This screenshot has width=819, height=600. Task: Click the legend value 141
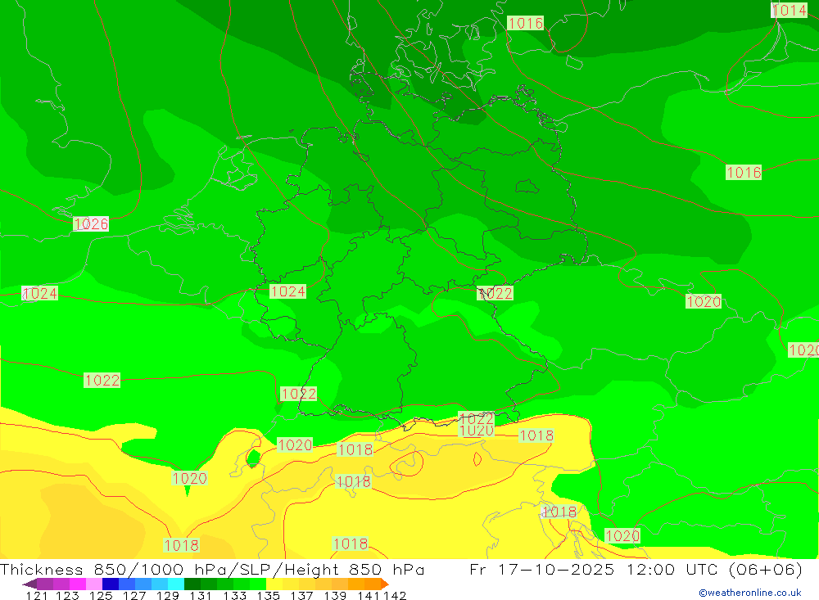[x=369, y=595]
